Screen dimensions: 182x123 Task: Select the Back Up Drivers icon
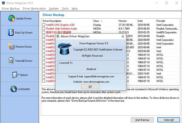point(11,32)
